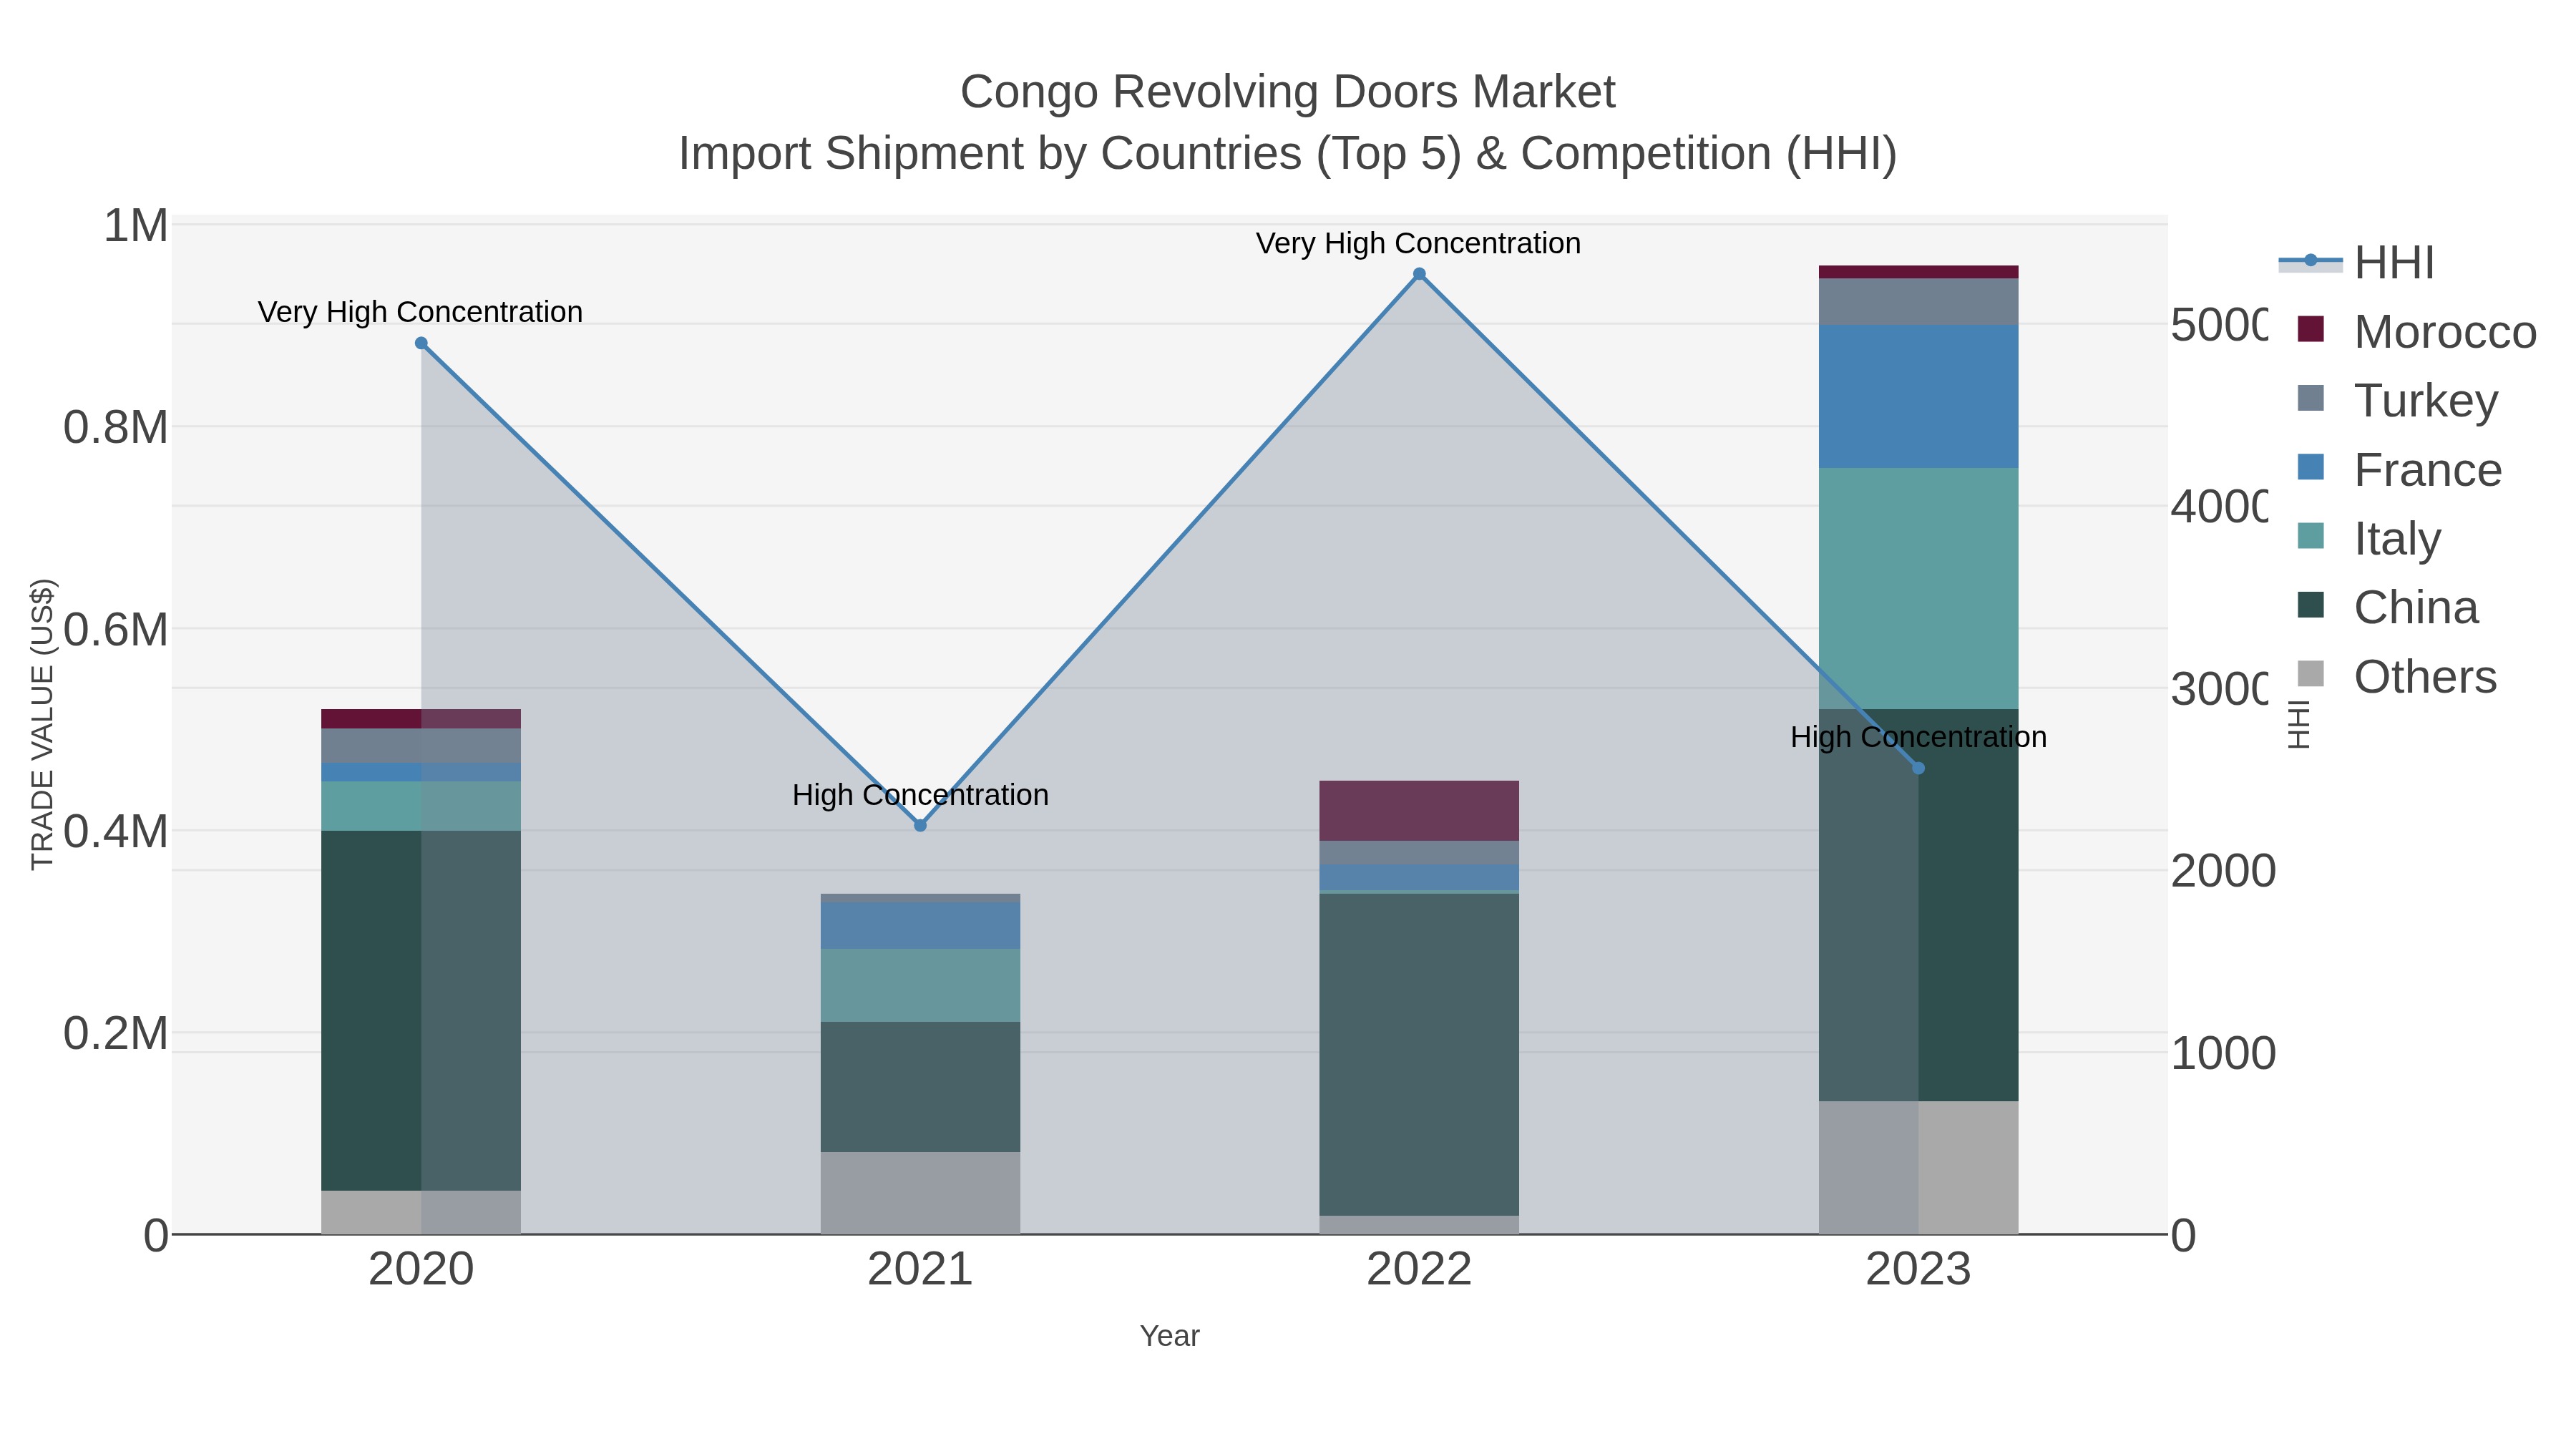The width and height of the screenshot is (2576, 1449).
Task: Click the 2020 China bar segment
Action: pos(421,1010)
